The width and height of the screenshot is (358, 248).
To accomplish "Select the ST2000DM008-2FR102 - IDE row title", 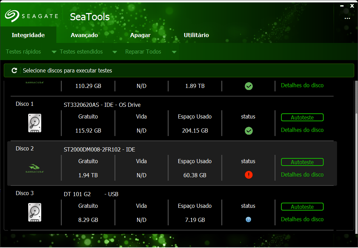I will click(99, 149).
